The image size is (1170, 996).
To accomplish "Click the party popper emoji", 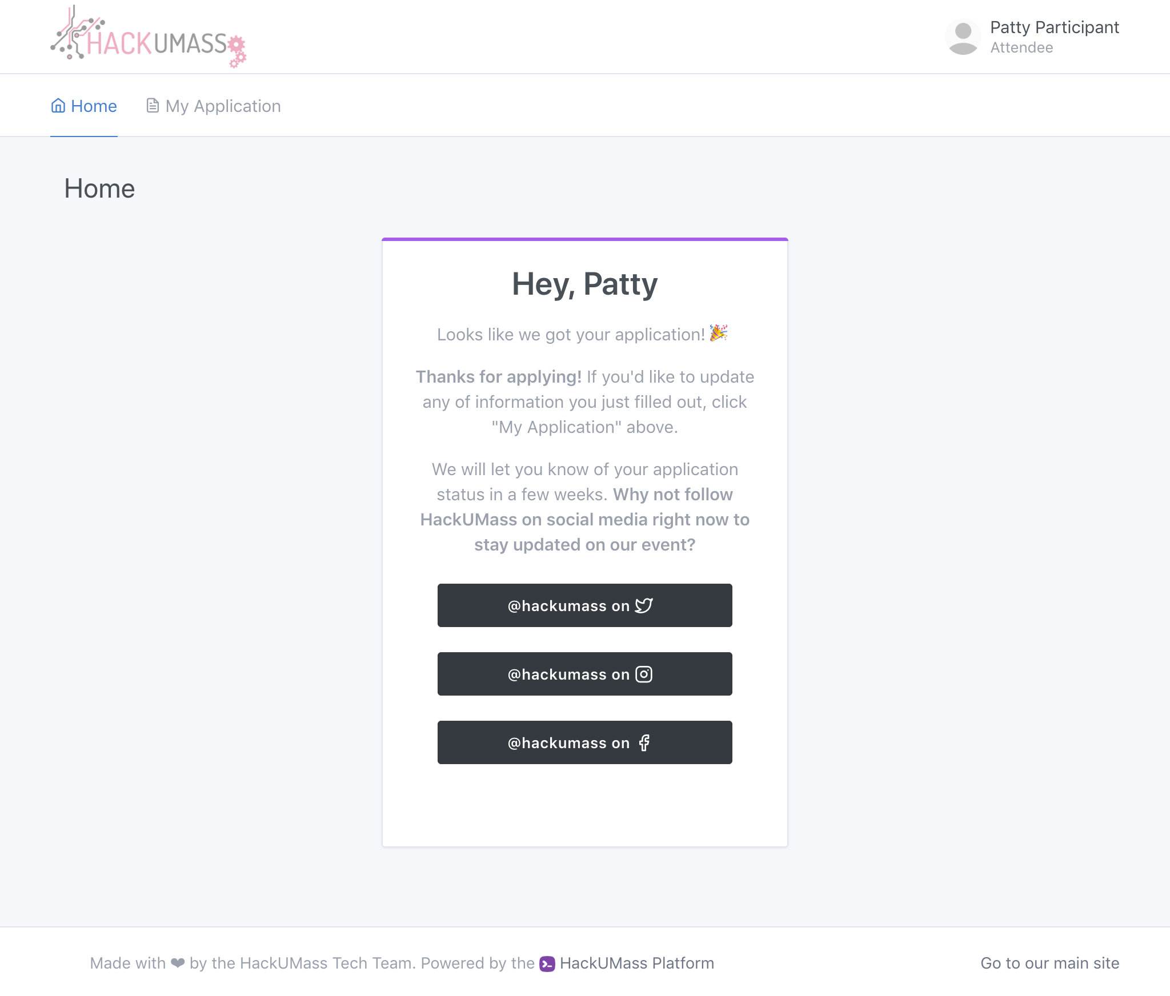I will point(719,333).
